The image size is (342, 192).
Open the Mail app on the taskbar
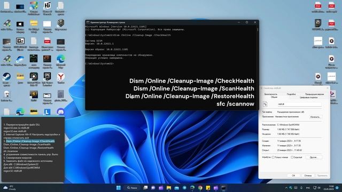(177, 188)
